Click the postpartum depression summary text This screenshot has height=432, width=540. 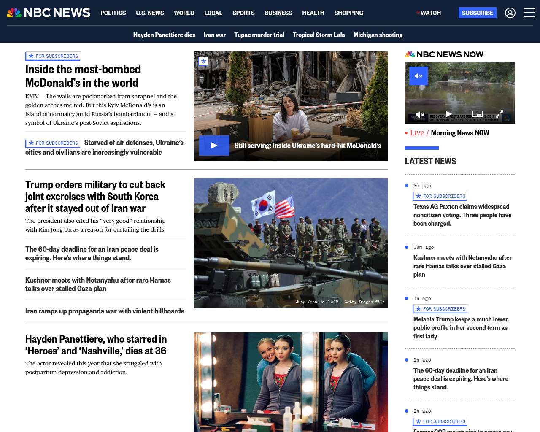coord(94,368)
